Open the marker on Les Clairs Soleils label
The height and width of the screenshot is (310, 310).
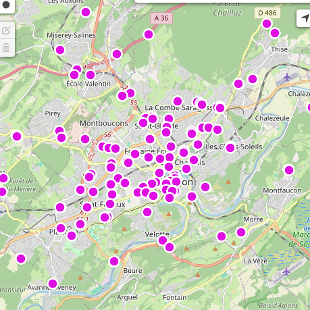click(230, 148)
